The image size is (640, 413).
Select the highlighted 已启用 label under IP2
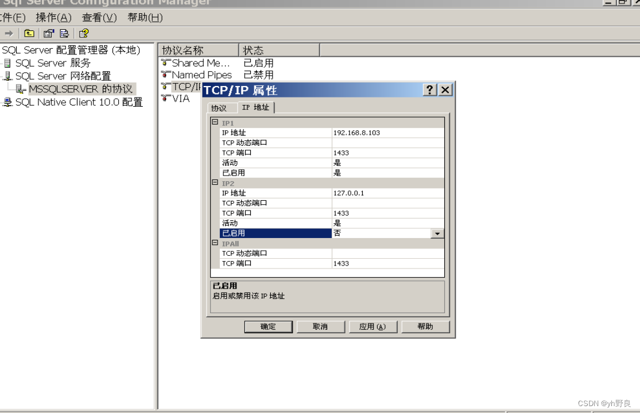[276, 233]
